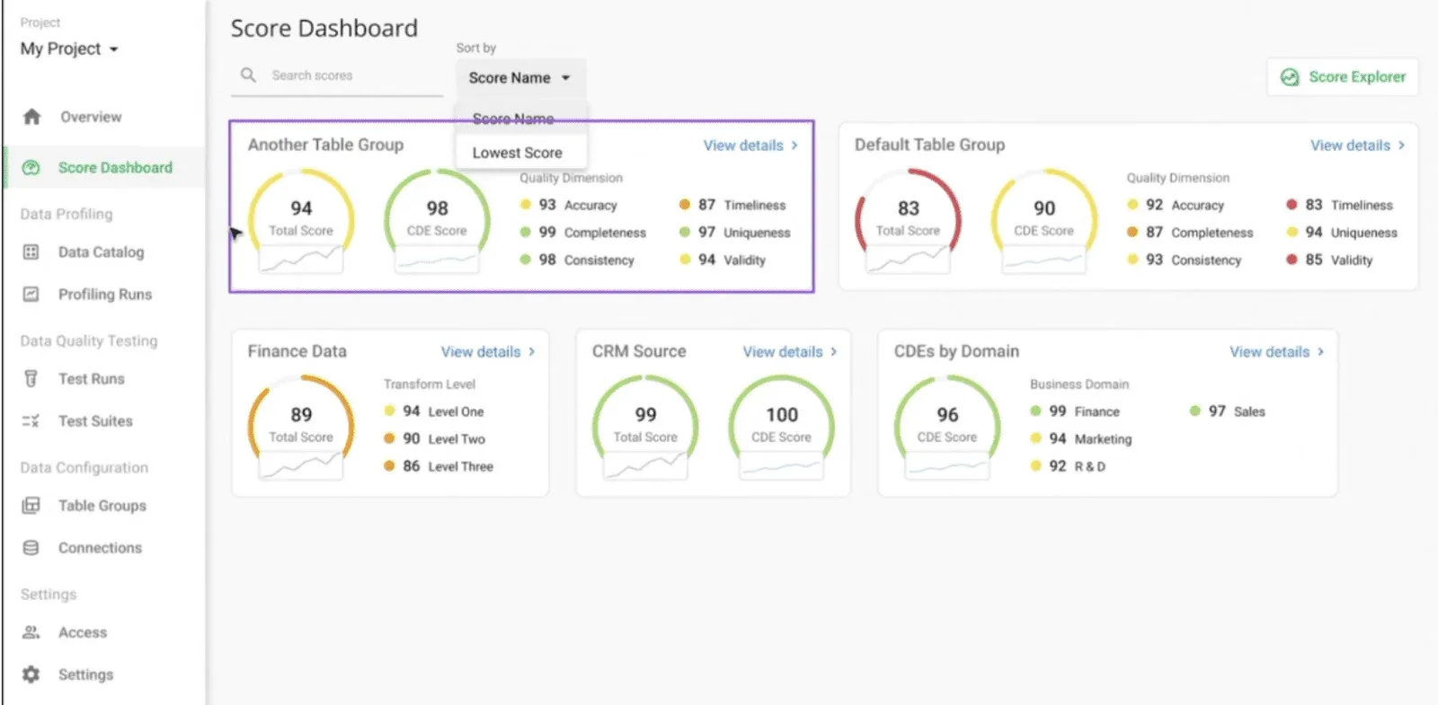Click the Profiling Runs icon
1438x705 pixels.
31,295
